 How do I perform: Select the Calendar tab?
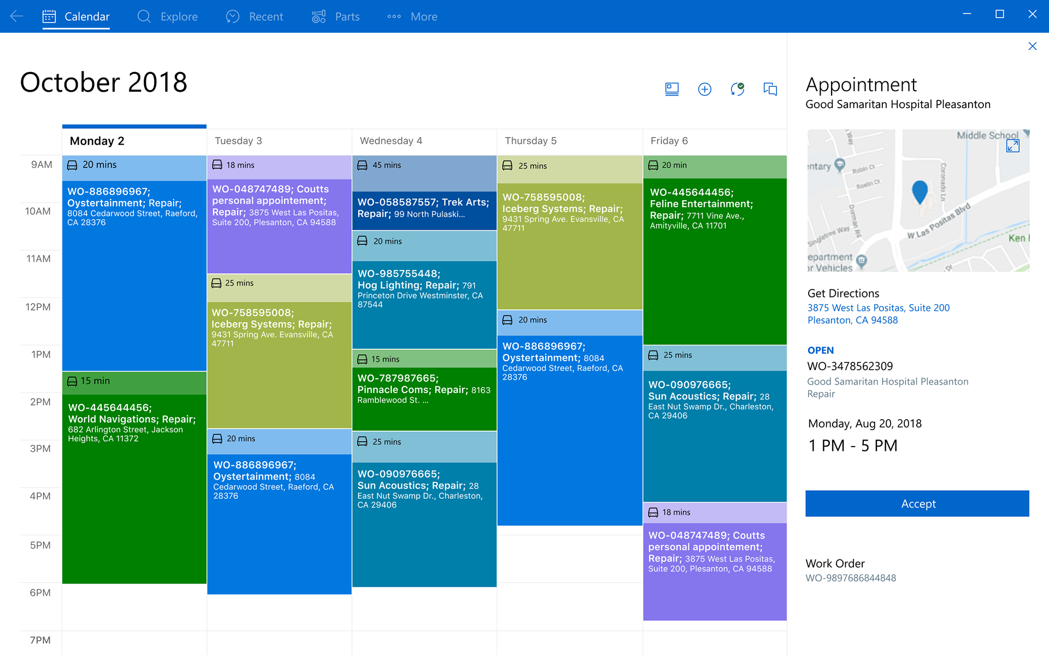point(76,16)
